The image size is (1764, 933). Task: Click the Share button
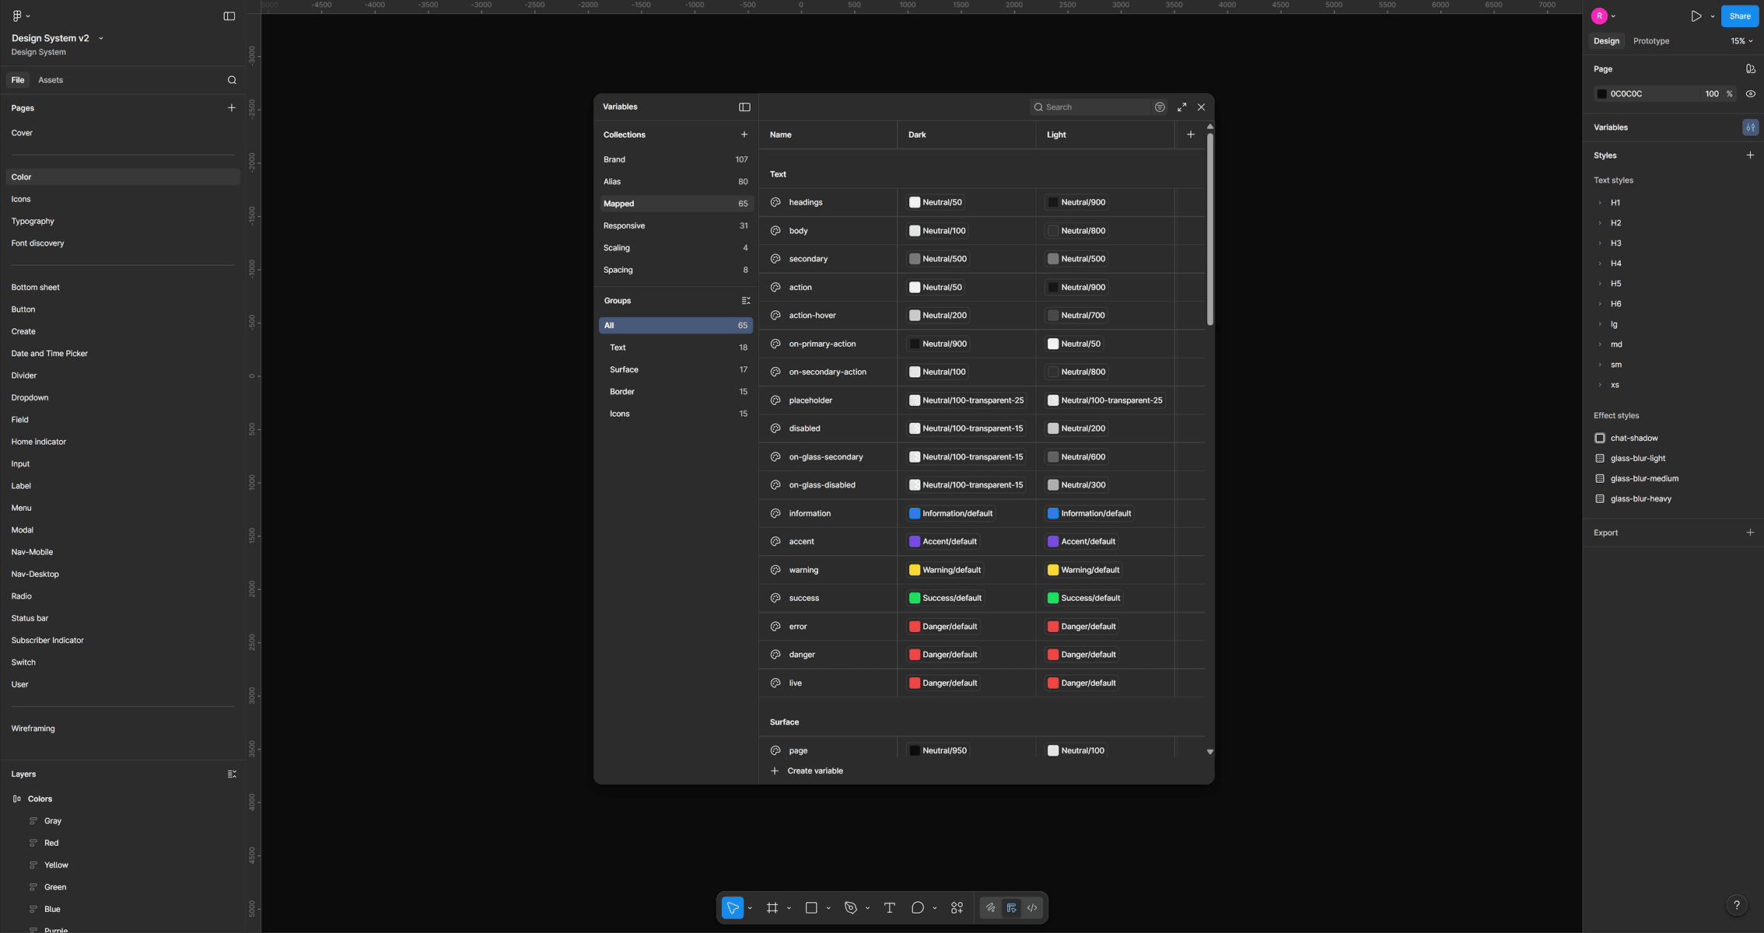point(1739,16)
